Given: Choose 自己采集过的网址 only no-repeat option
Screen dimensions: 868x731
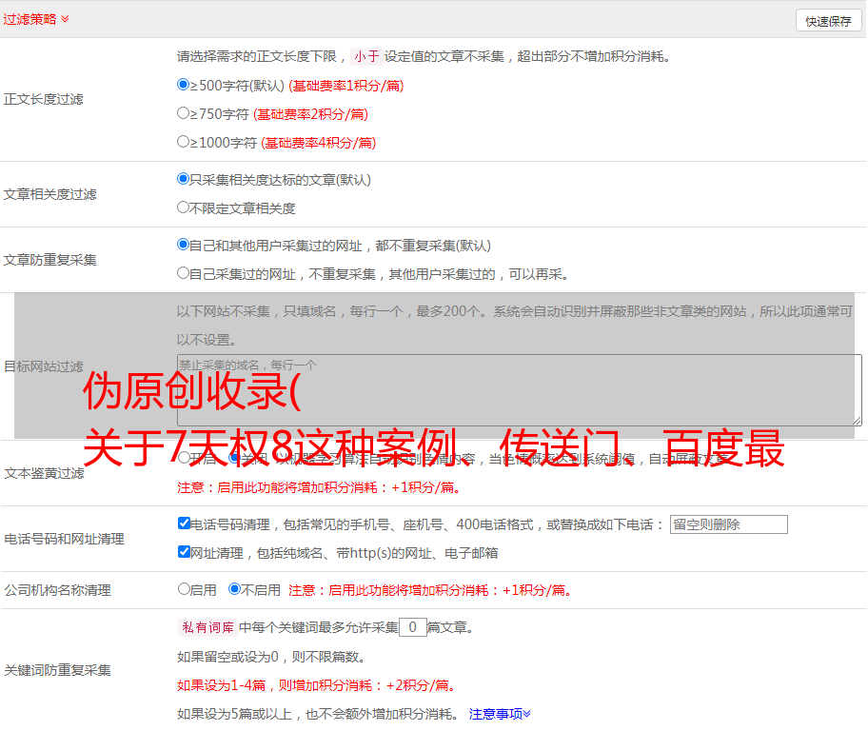Looking at the screenshot, I should tap(184, 273).
